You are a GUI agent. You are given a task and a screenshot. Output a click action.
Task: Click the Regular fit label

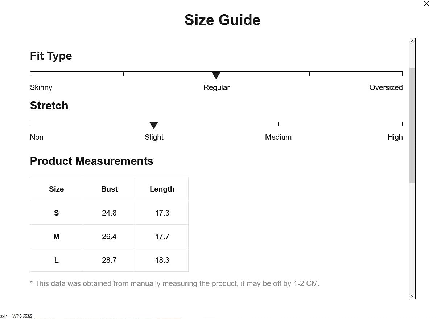pyautogui.click(x=217, y=87)
